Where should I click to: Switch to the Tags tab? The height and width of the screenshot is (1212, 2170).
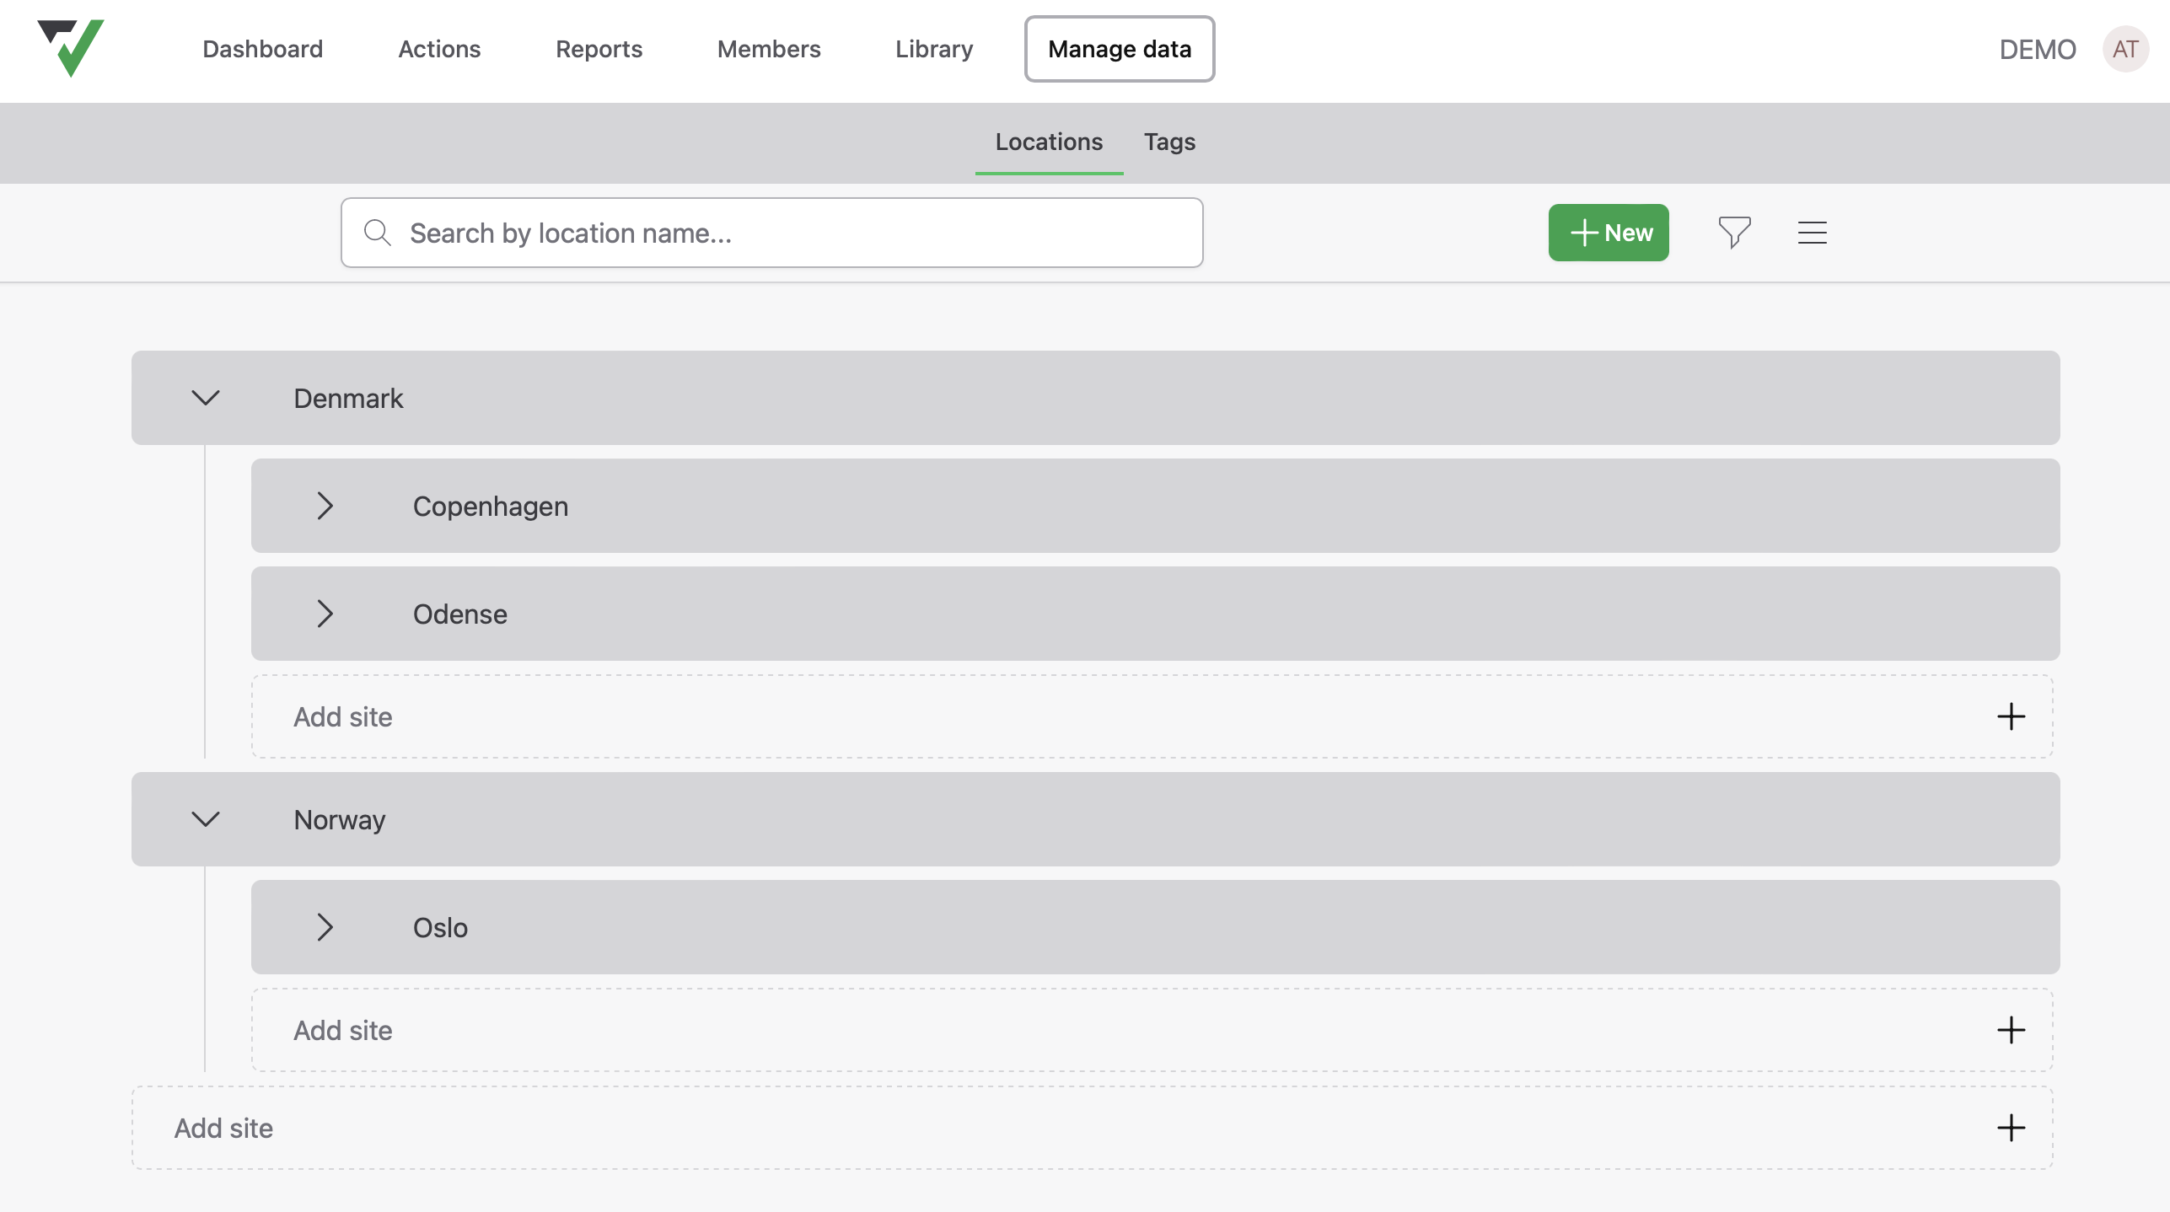pos(1169,142)
